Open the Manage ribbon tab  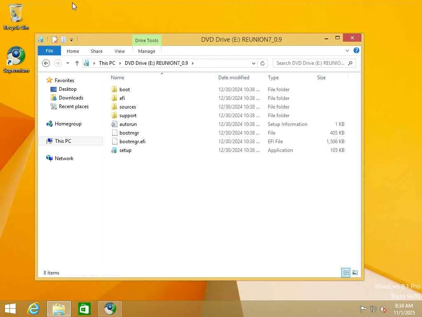pos(146,51)
